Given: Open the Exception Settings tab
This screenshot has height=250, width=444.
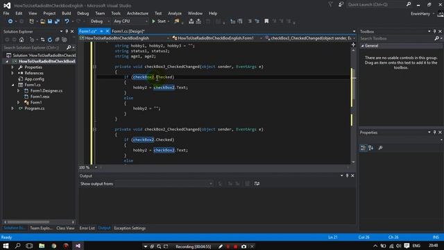Looking at the screenshot, I should [x=130, y=228].
